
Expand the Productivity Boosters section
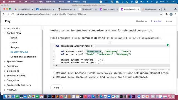5,85
